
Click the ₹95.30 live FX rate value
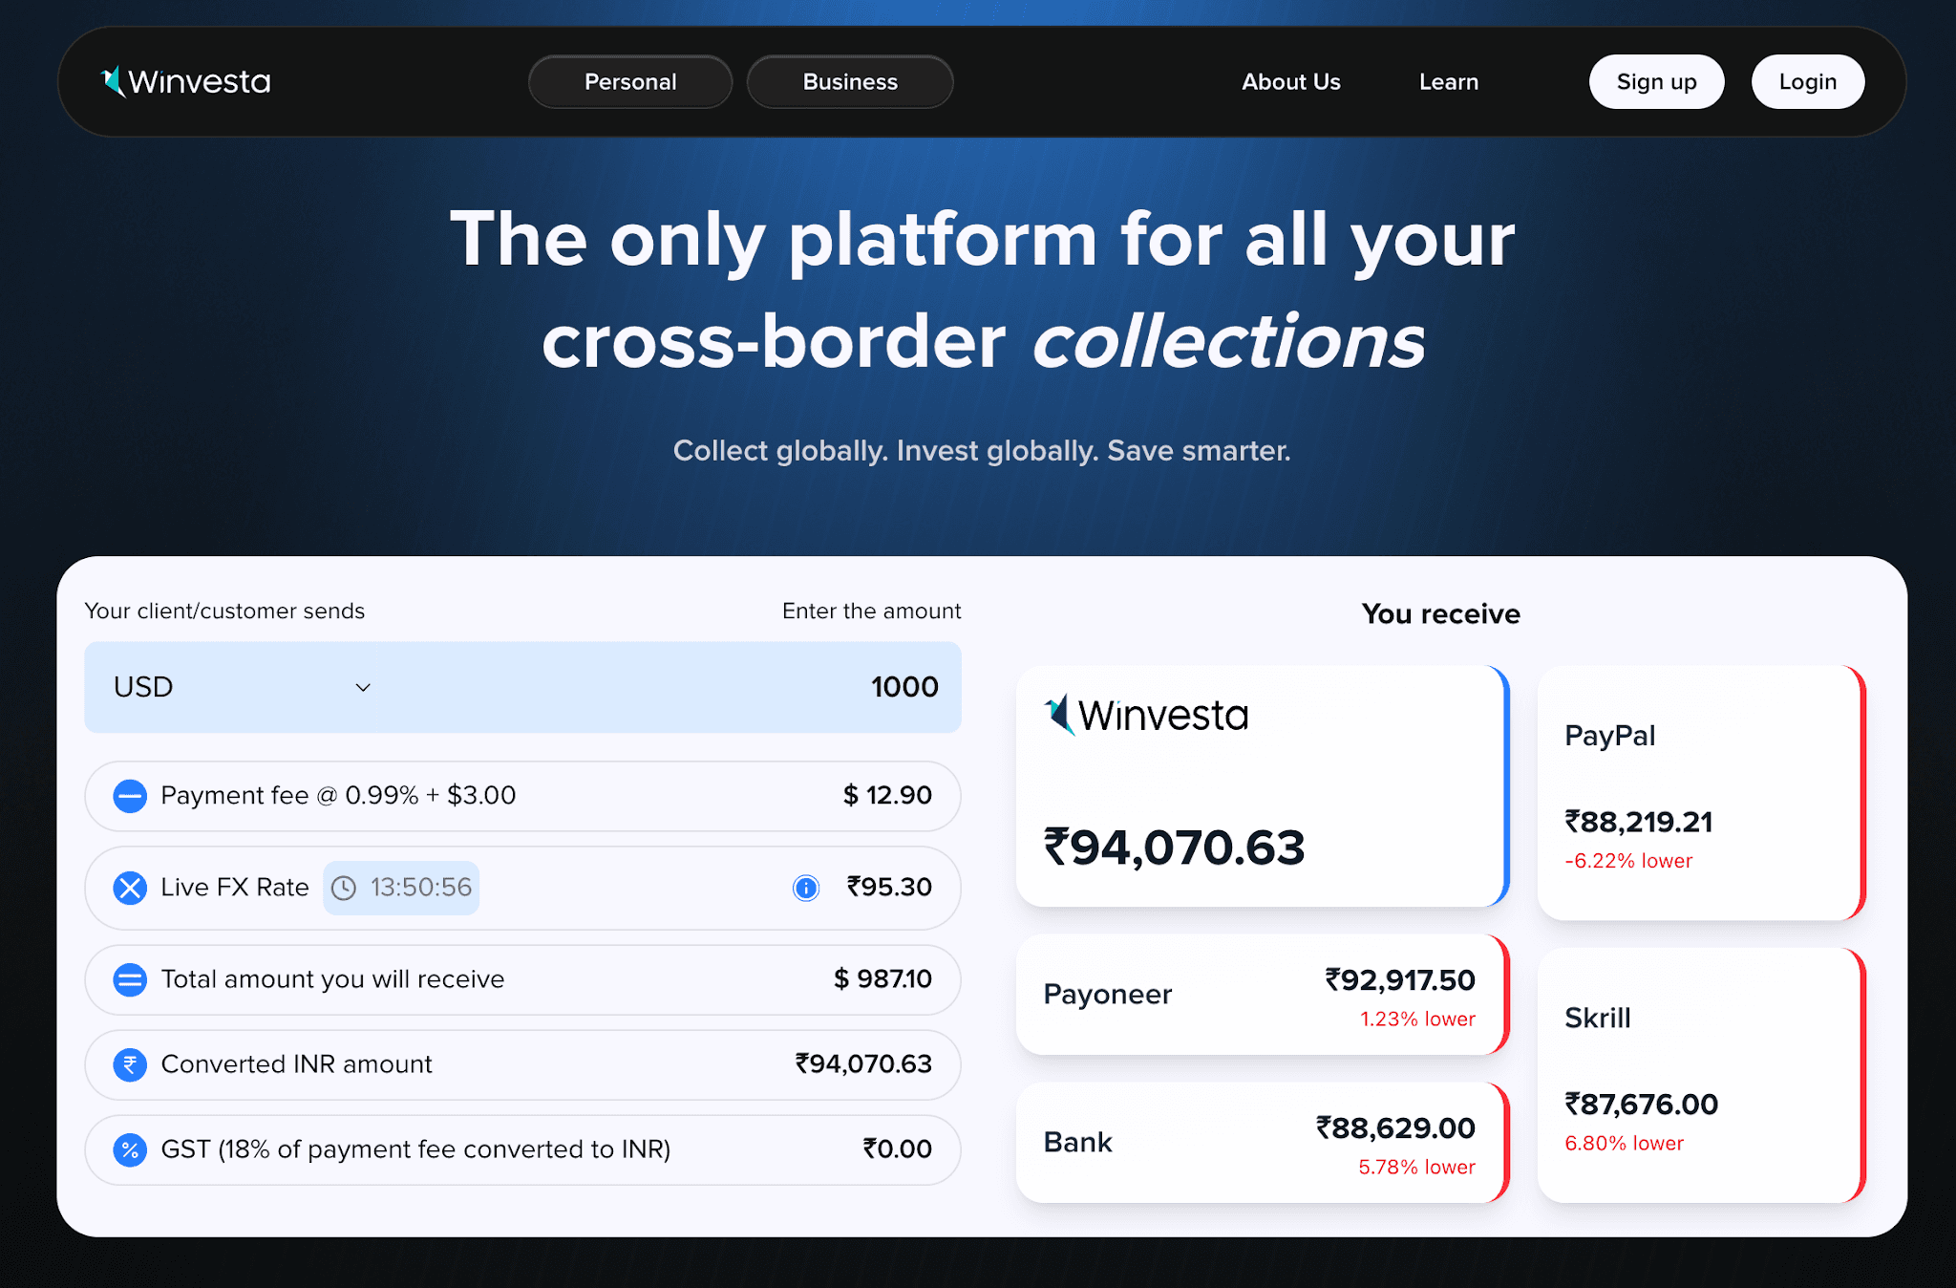[889, 887]
